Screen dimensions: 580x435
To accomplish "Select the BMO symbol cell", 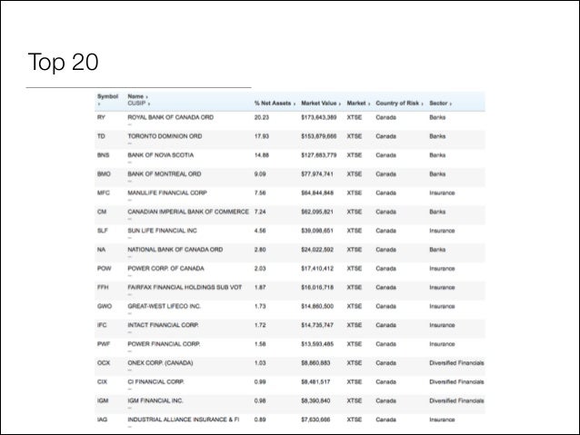I will (104, 174).
